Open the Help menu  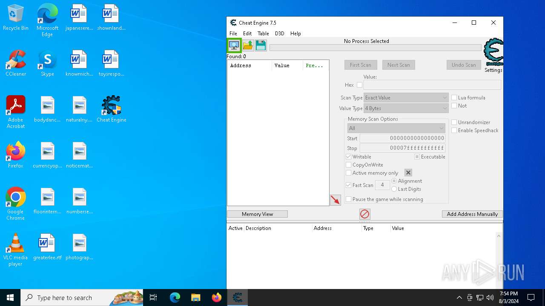coord(295,34)
